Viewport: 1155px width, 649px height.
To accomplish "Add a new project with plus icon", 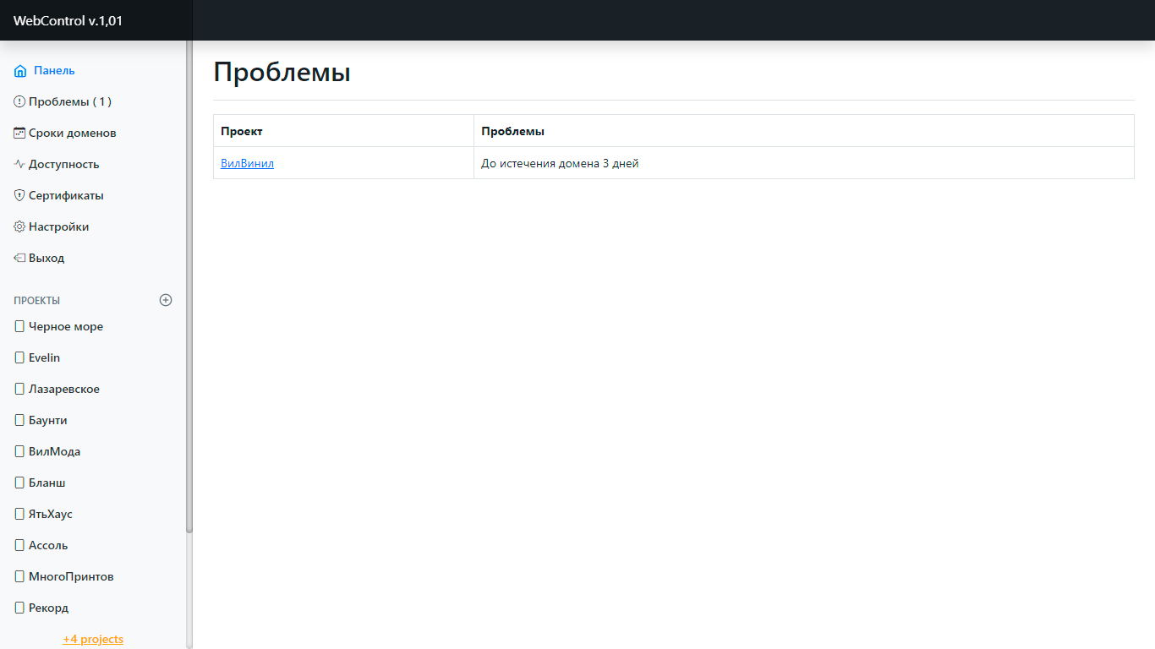I will [166, 300].
